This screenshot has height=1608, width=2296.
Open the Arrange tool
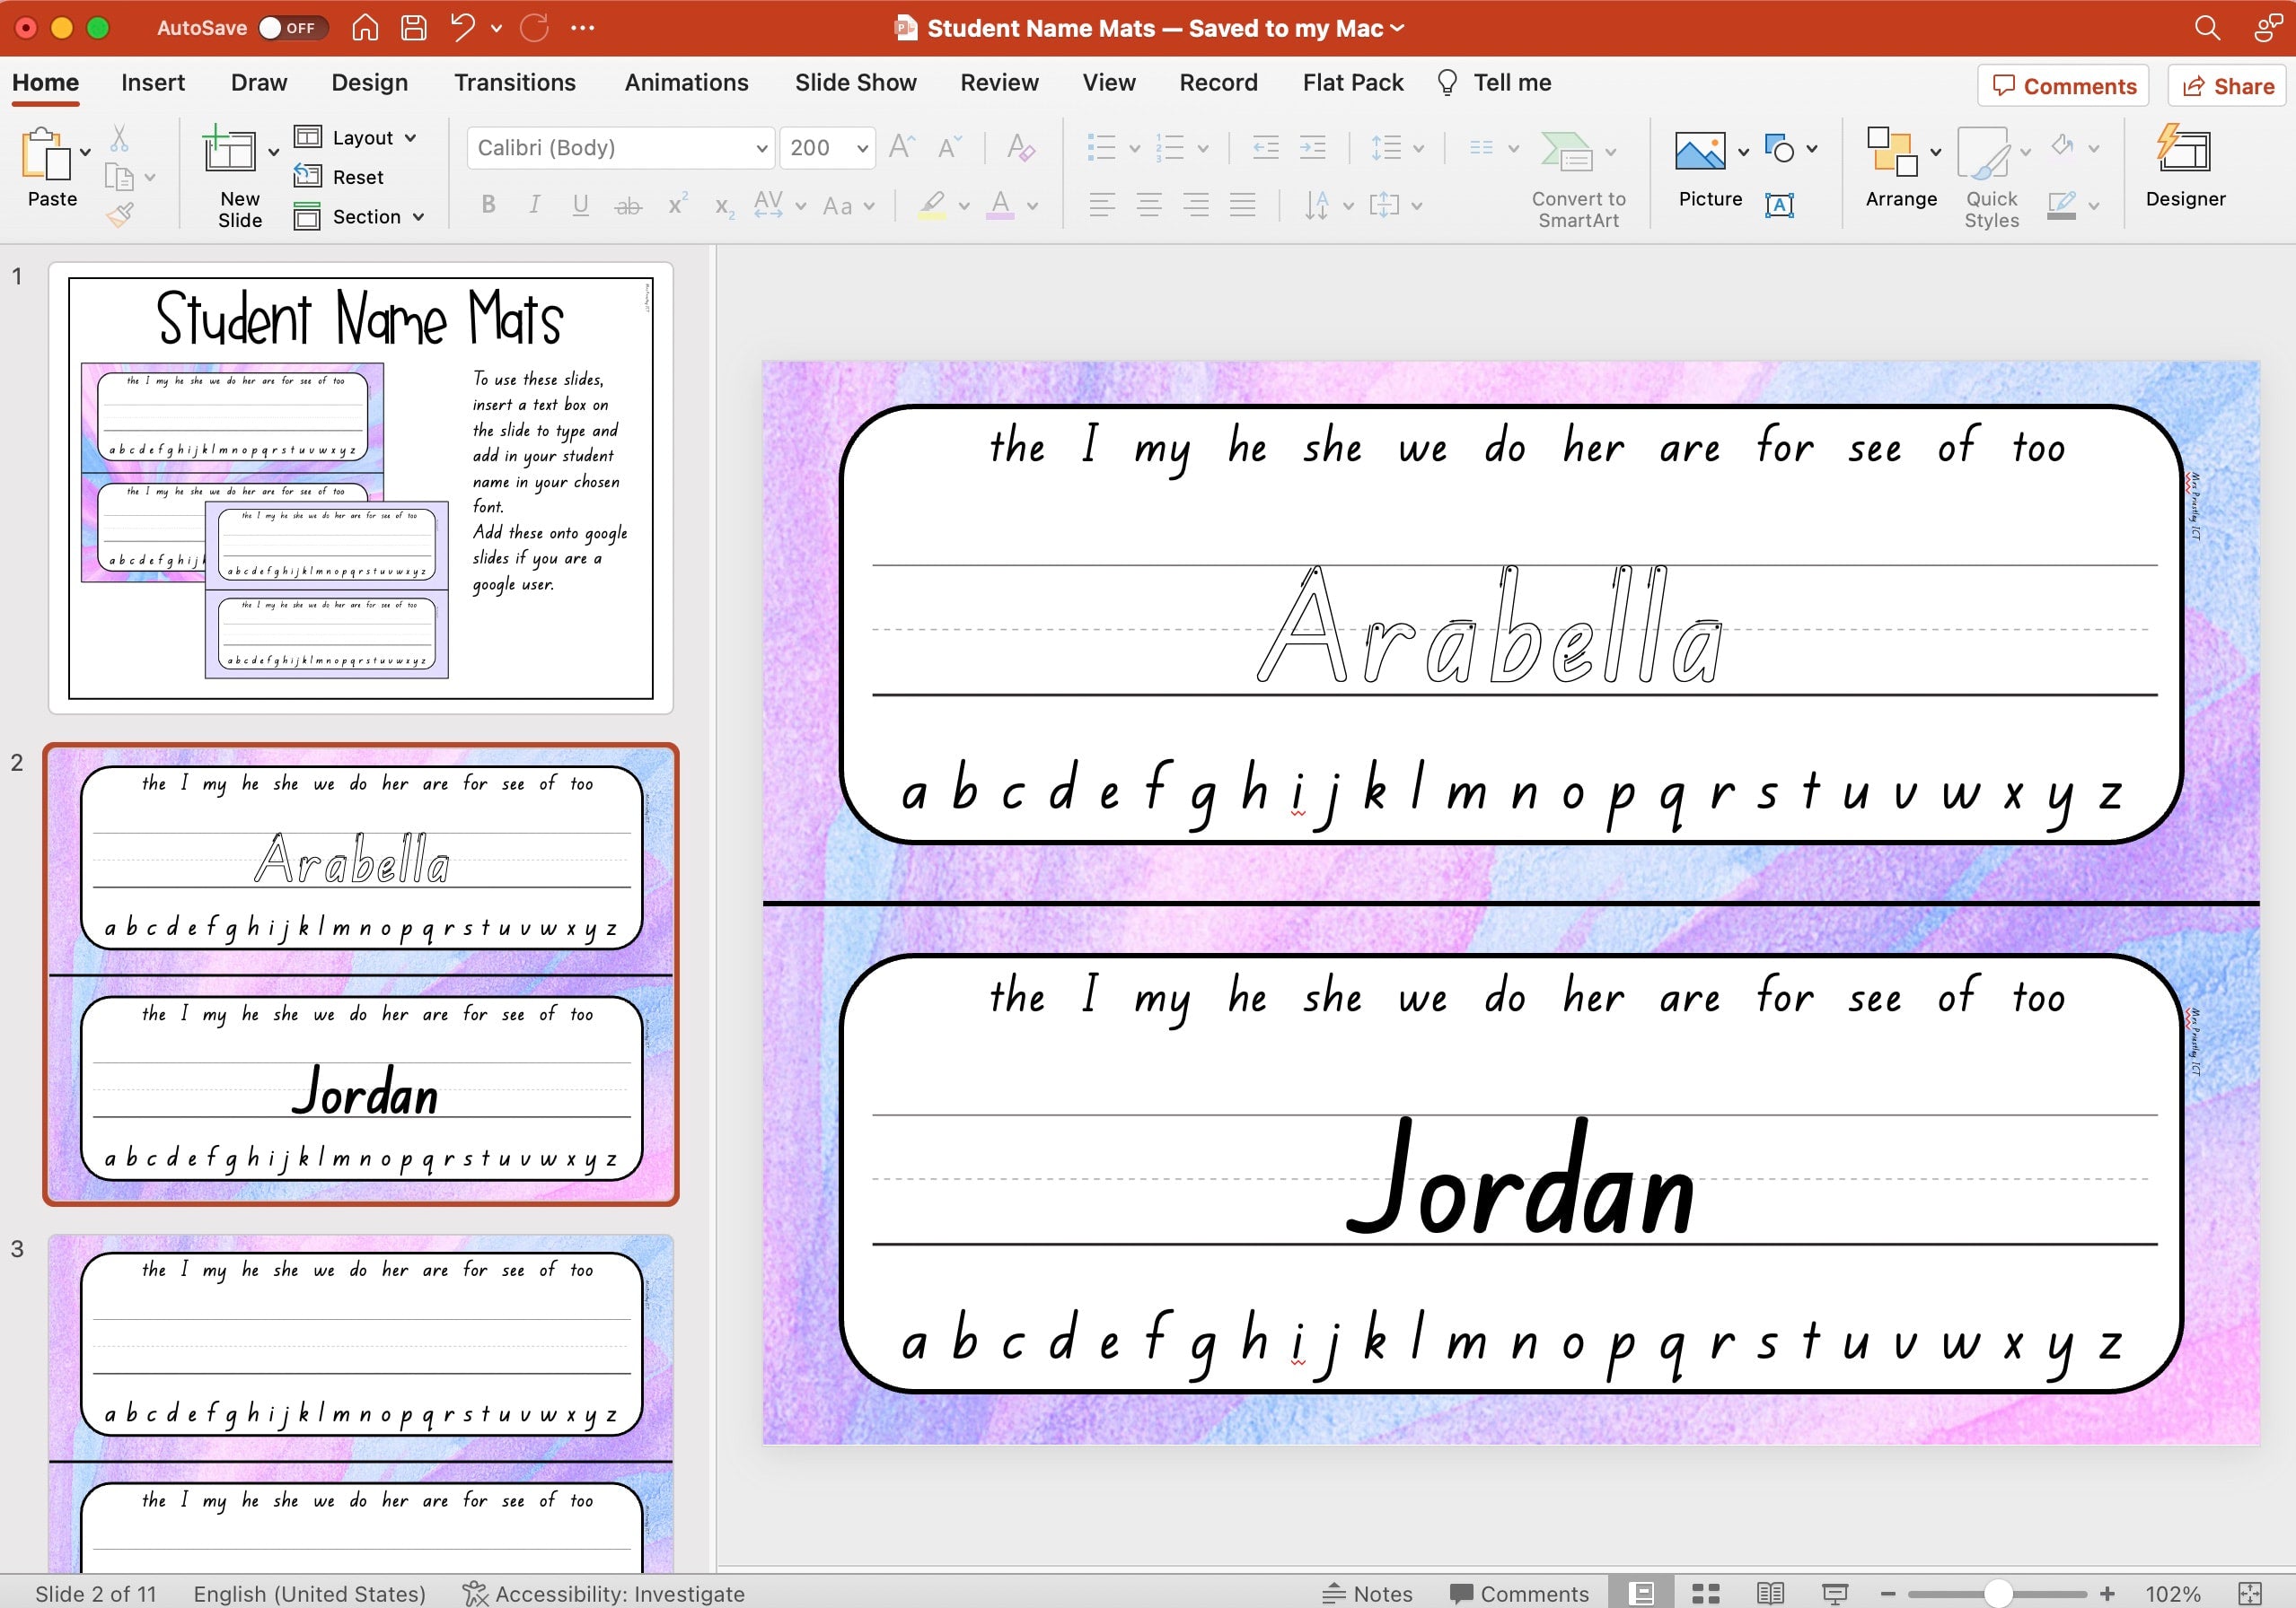1892,152
